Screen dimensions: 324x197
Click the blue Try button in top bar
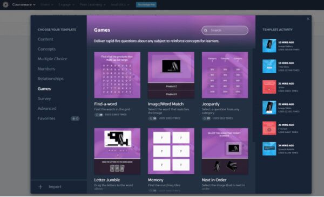tap(146, 4)
